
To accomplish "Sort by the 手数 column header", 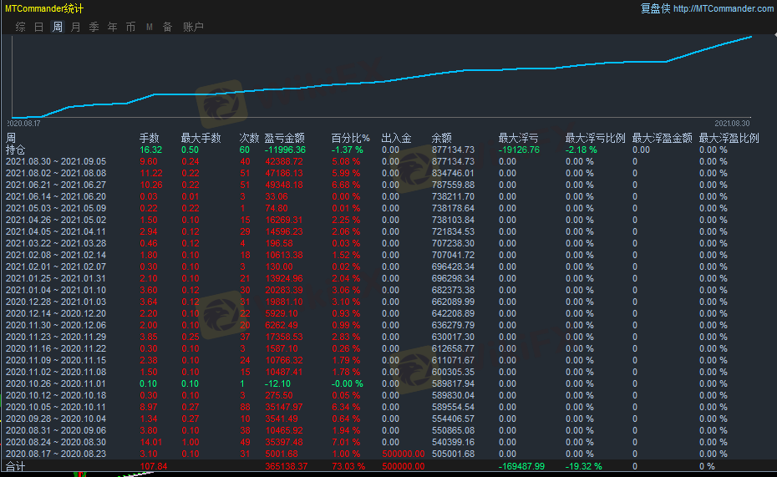I will pos(149,138).
